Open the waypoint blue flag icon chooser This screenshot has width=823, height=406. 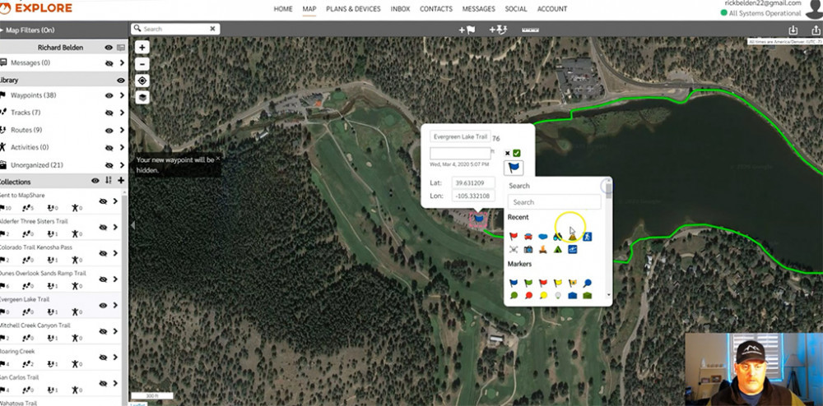[514, 168]
